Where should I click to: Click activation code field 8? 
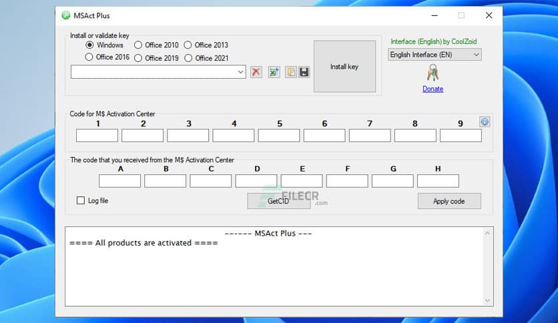(415, 136)
